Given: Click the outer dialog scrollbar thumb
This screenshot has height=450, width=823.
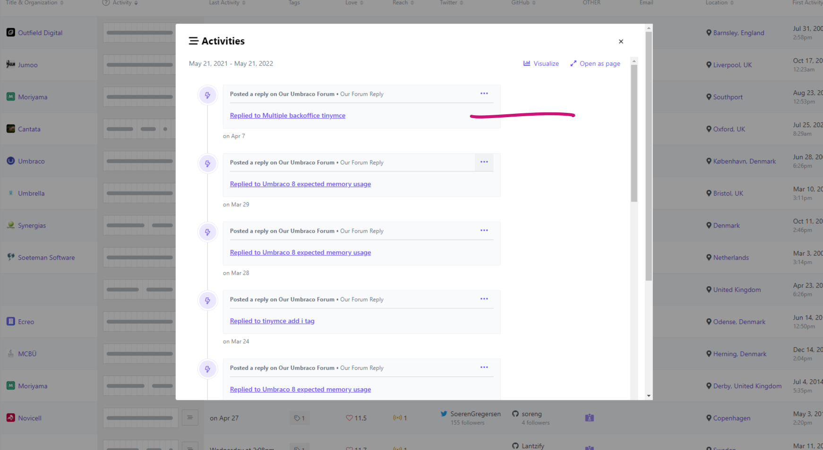Looking at the screenshot, I should pyautogui.click(x=649, y=156).
